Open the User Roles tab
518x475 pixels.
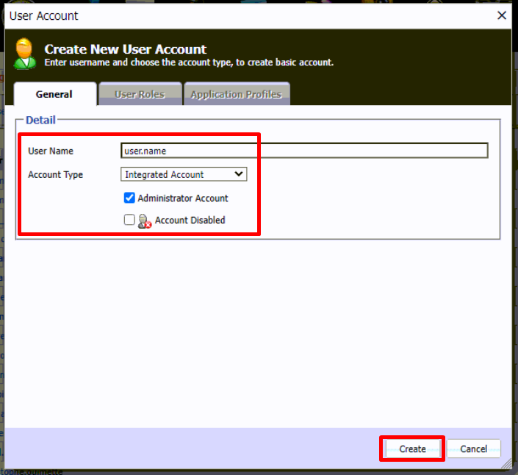[140, 94]
